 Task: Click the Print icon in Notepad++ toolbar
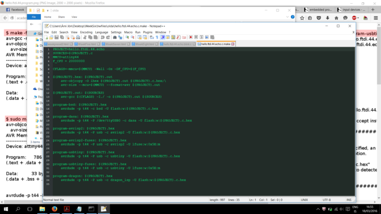point(78,37)
